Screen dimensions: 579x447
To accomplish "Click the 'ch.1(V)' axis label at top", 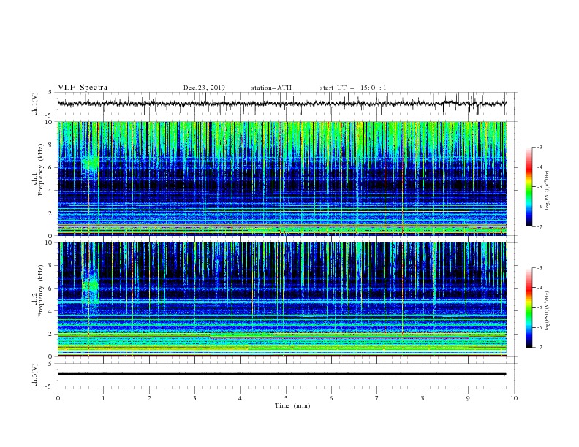I will point(35,104).
